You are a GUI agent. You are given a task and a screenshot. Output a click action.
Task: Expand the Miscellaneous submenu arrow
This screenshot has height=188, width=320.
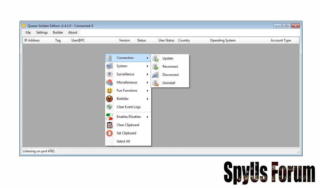pos(147,82)
